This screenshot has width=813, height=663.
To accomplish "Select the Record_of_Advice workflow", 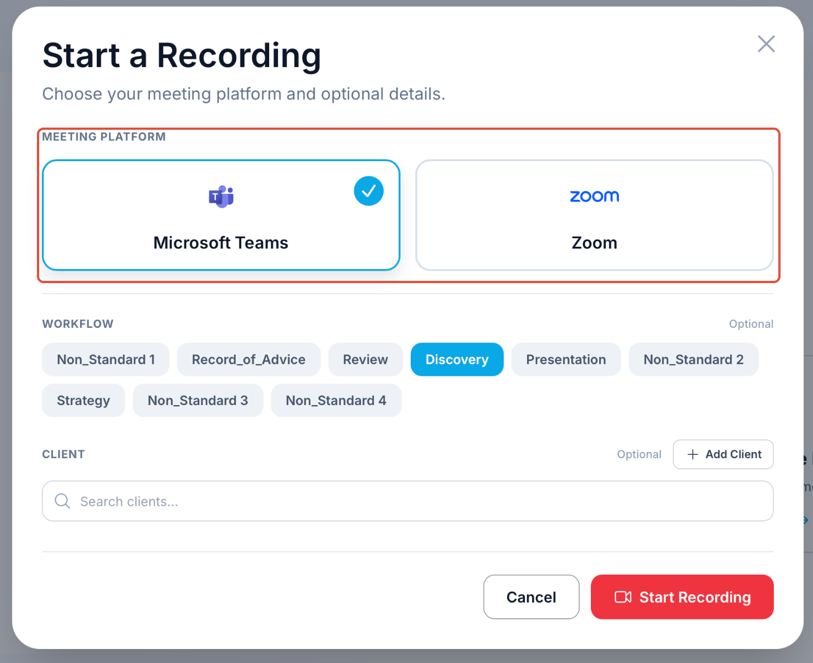I will [248, 360].
